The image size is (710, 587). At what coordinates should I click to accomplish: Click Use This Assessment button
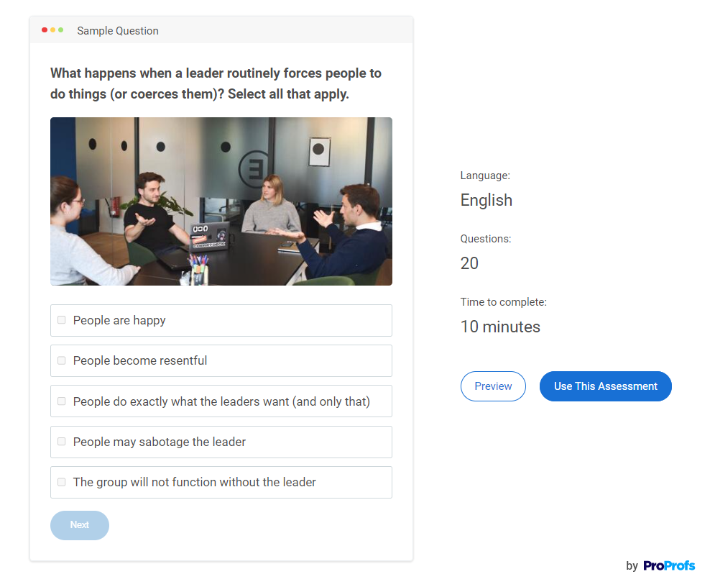pyautogui.click(x=605, y=386)
